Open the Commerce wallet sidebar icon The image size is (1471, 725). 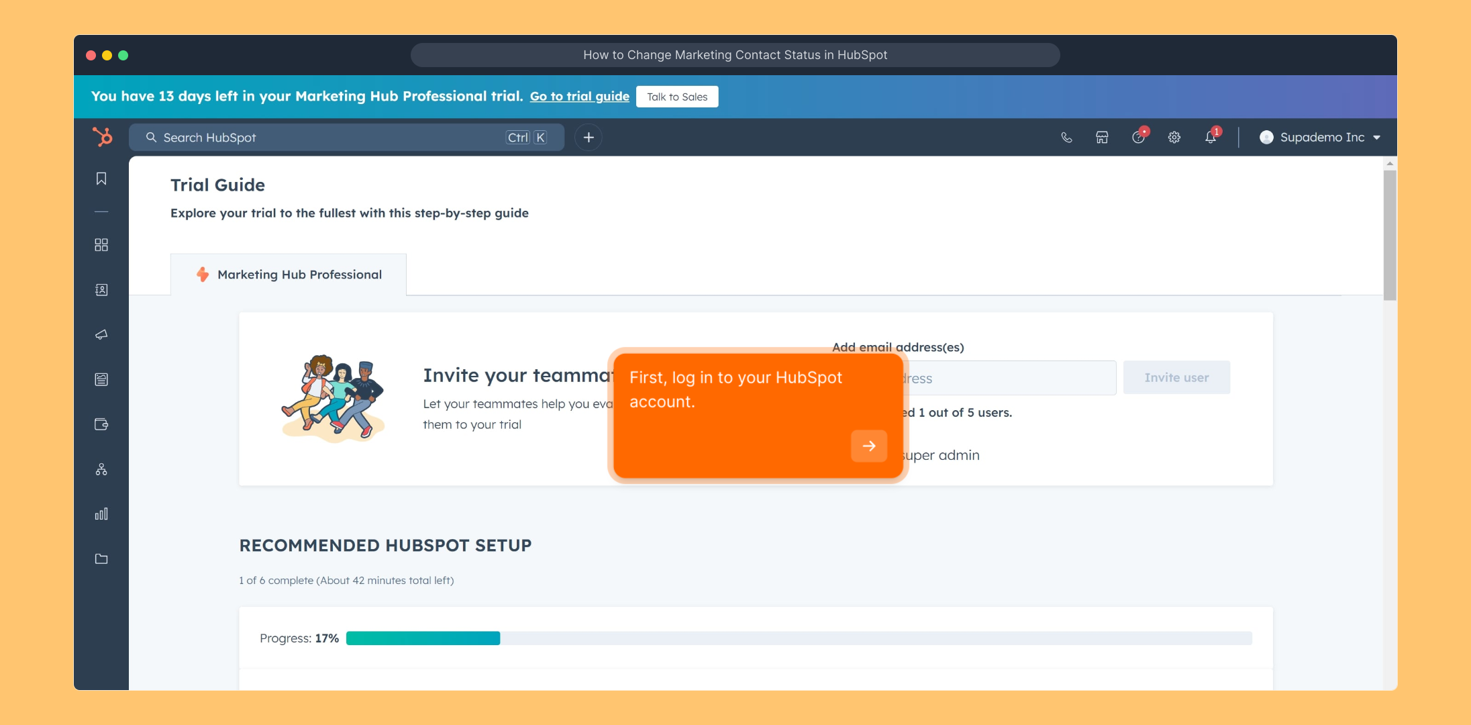(101, 424)
